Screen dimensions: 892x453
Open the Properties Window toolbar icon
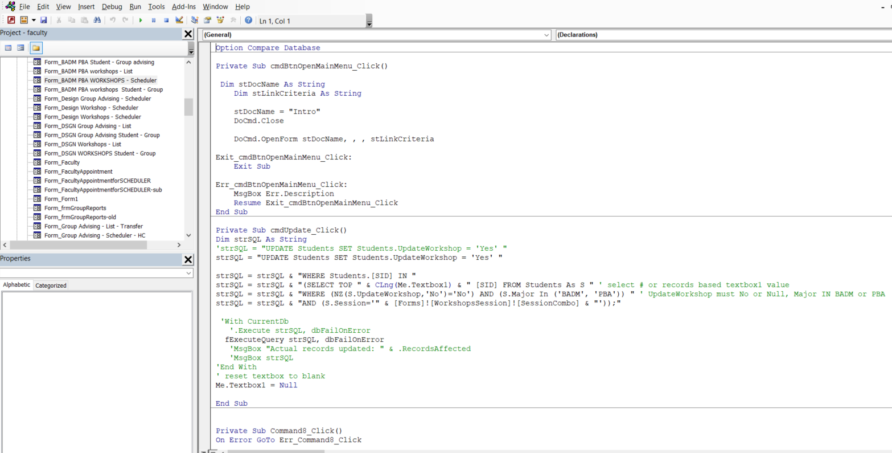[x=207, y=20]
